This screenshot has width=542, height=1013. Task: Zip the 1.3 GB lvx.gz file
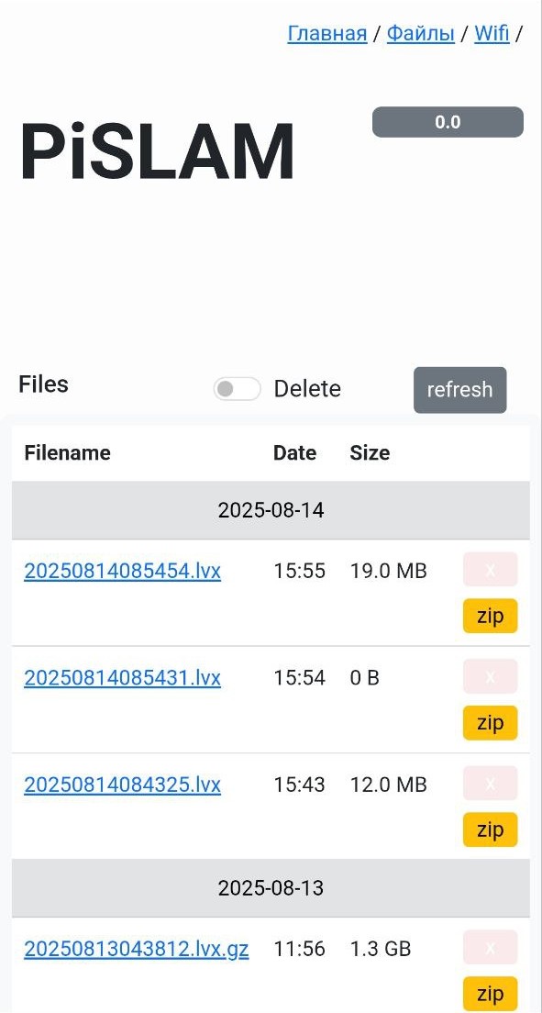[x=491, y=994]
